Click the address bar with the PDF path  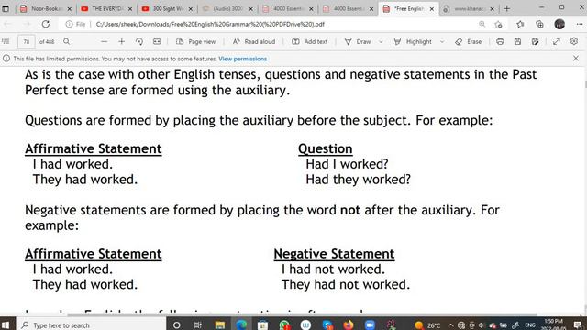point(210,24)
